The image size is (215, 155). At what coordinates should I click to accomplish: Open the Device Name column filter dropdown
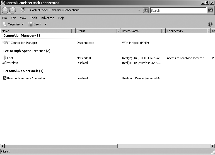coord(164,31)
